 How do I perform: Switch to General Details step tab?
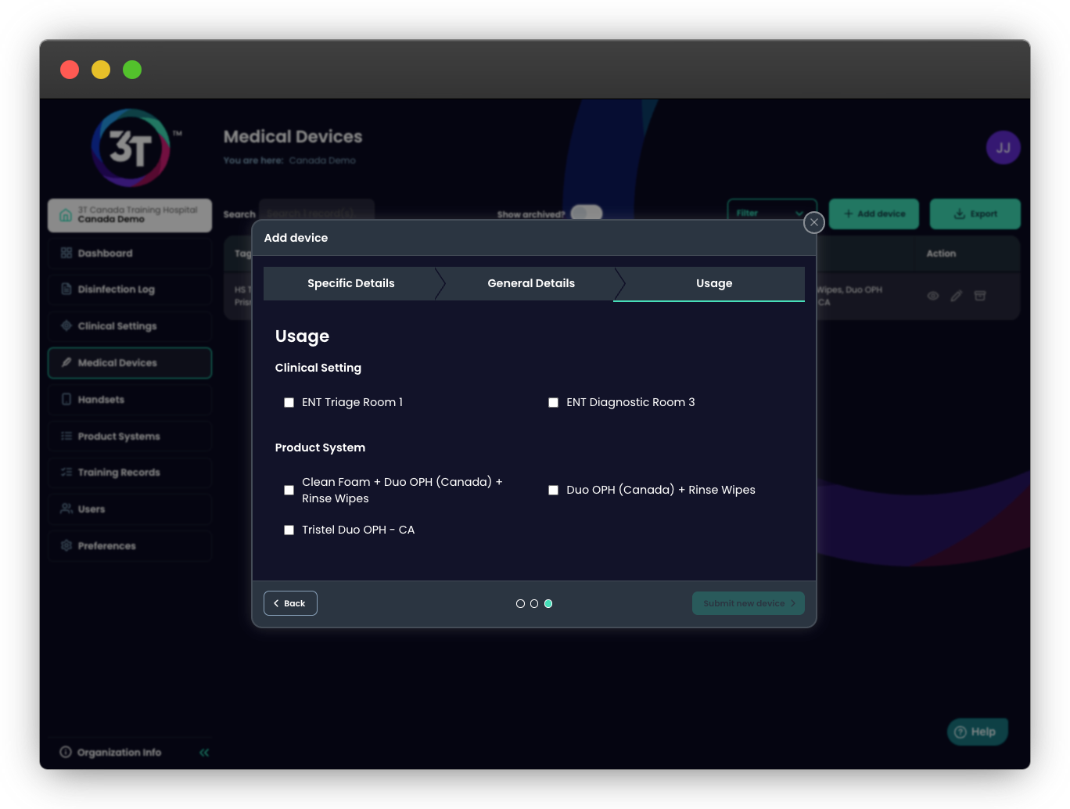tap(531, 283)
